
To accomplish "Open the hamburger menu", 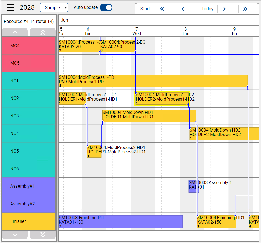I will point(11,7).
